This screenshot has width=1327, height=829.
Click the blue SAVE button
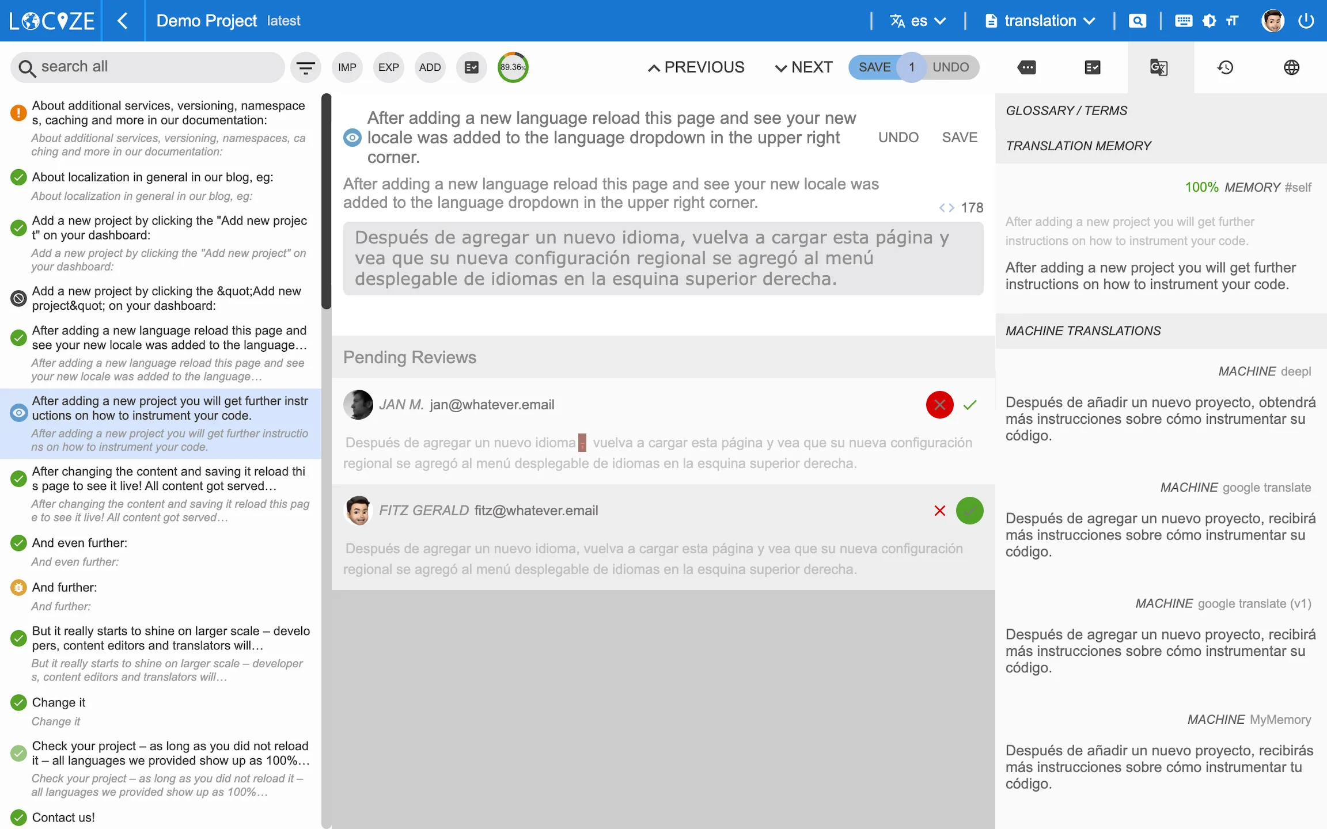click(874, 67)
